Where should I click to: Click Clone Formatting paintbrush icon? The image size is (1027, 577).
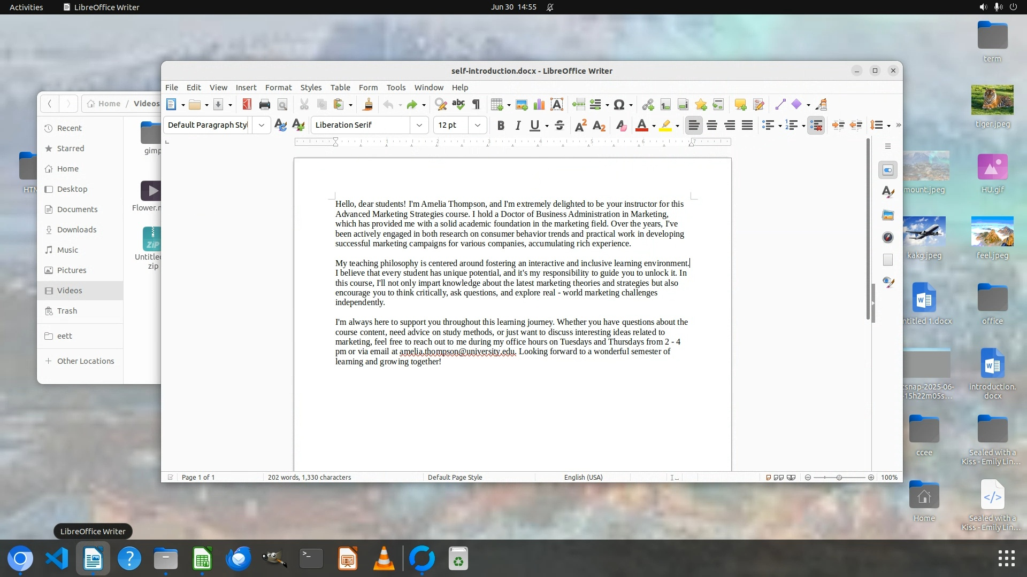[367, 105]
